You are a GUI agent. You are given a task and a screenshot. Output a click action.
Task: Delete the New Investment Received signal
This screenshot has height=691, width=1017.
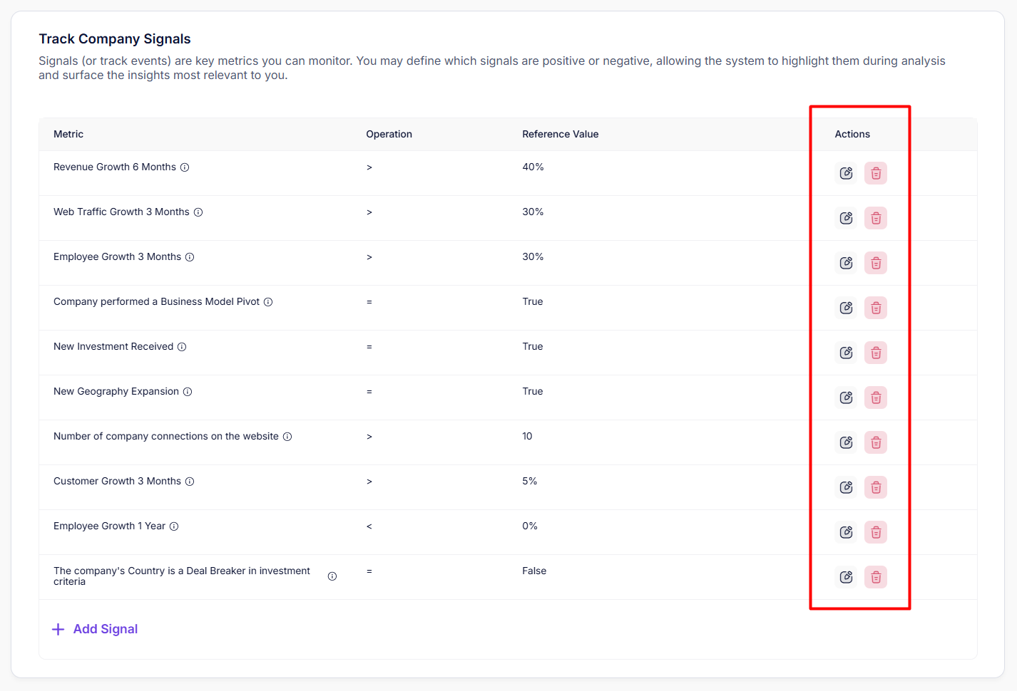tap(876, 353)
